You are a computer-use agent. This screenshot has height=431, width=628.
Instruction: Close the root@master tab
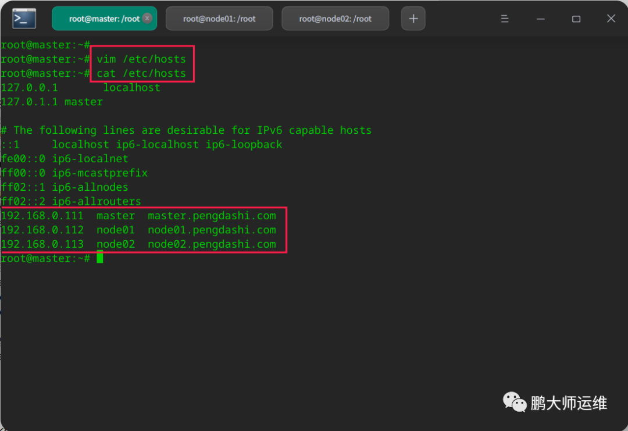(x=147, y=18)
